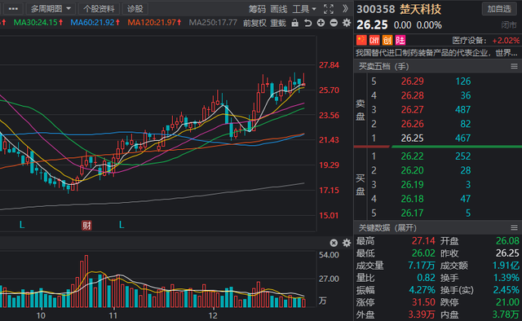Select the 画线 drawing tool

(279, 9)
